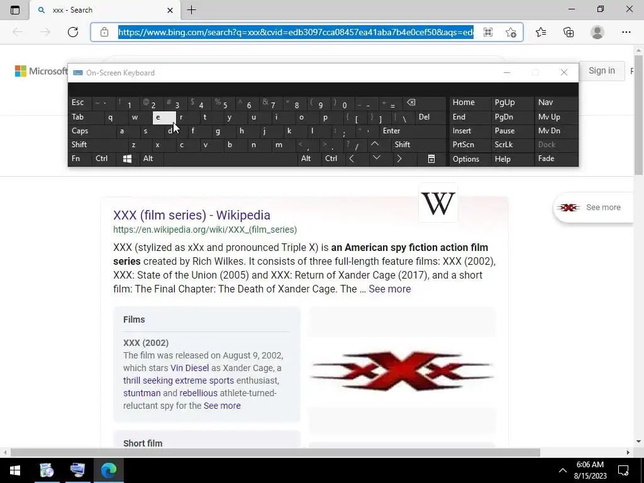Click the Wikipedia W logo

click(x=438, y=203)
